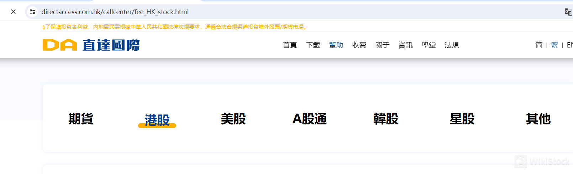Image resolution: width=573 pixels, height=174 pixels.
Task: Switch language to simplified Chinese 简
Action: 539,45
